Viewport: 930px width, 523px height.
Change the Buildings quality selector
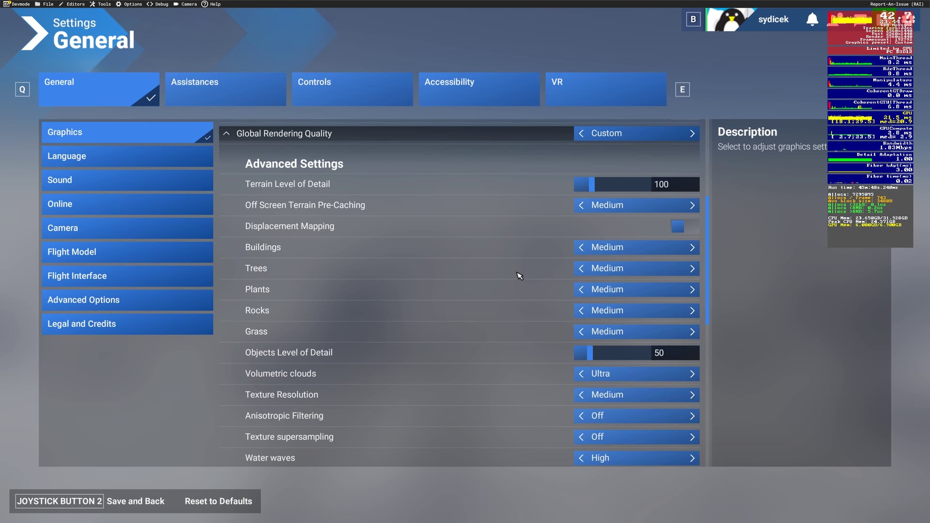coord(636,247)
